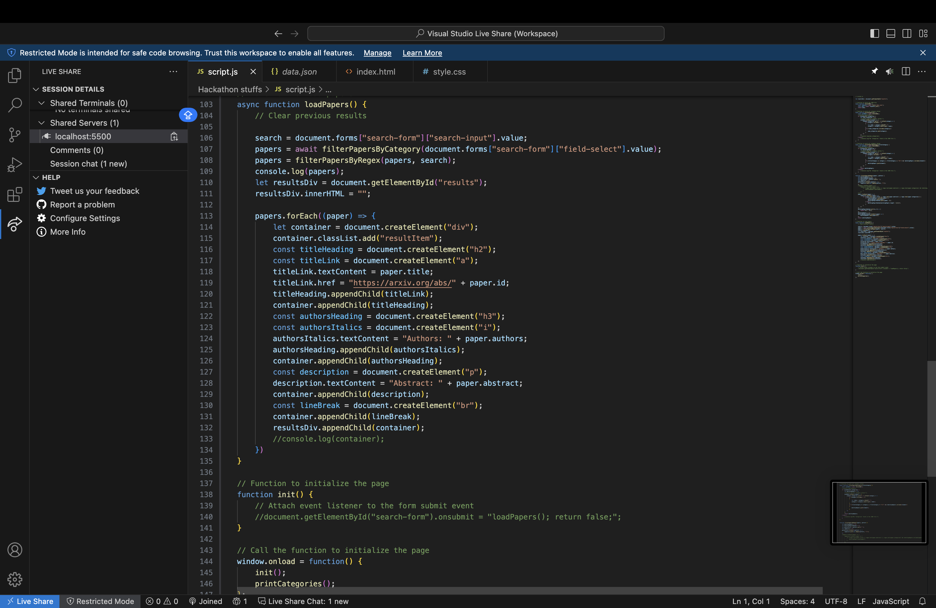
Task: Click the Manage link in restricted banner
Action: pos(377,53)
